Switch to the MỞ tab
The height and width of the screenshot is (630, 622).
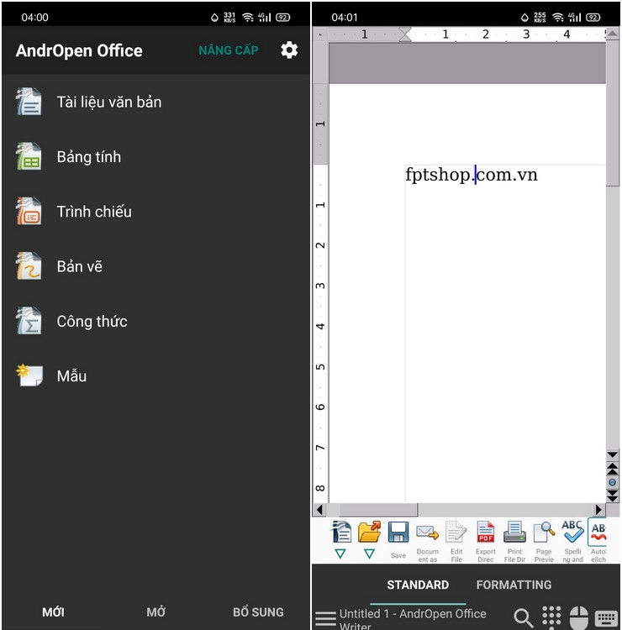(155, 612)
